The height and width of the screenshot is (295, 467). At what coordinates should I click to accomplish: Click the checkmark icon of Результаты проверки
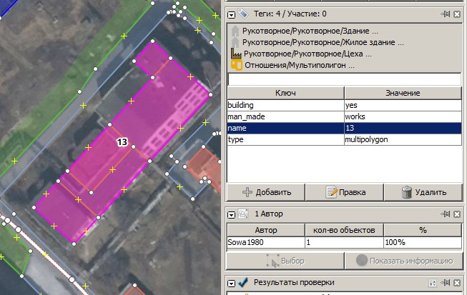pyautogui.click(x=243, y=282)
